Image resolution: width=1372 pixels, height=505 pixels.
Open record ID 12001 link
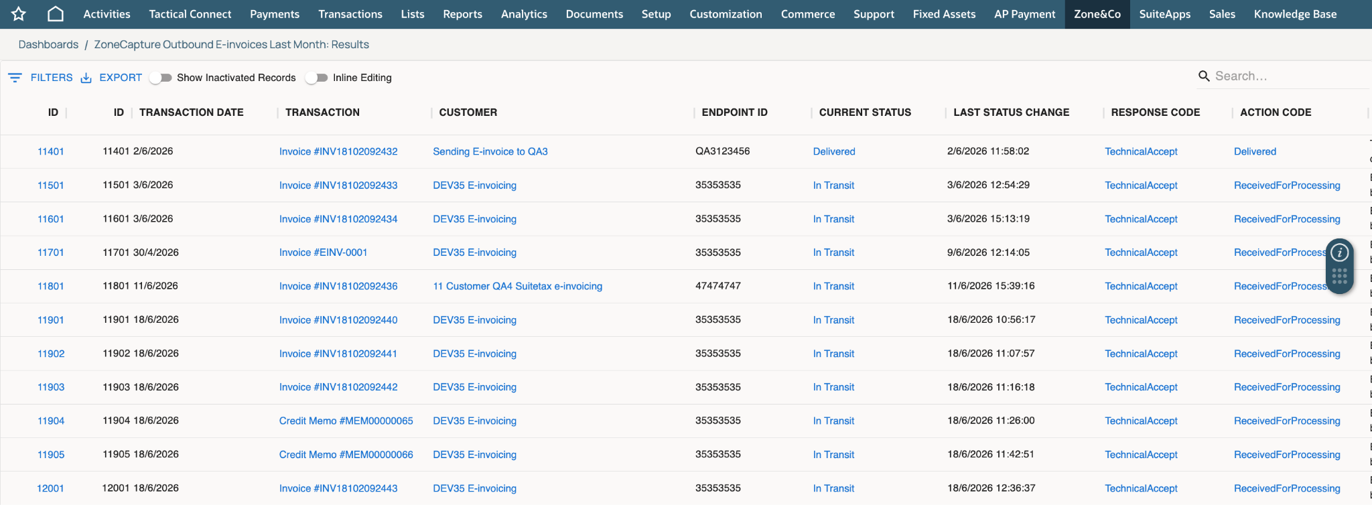pyautogui.click(x=50, y=488)
